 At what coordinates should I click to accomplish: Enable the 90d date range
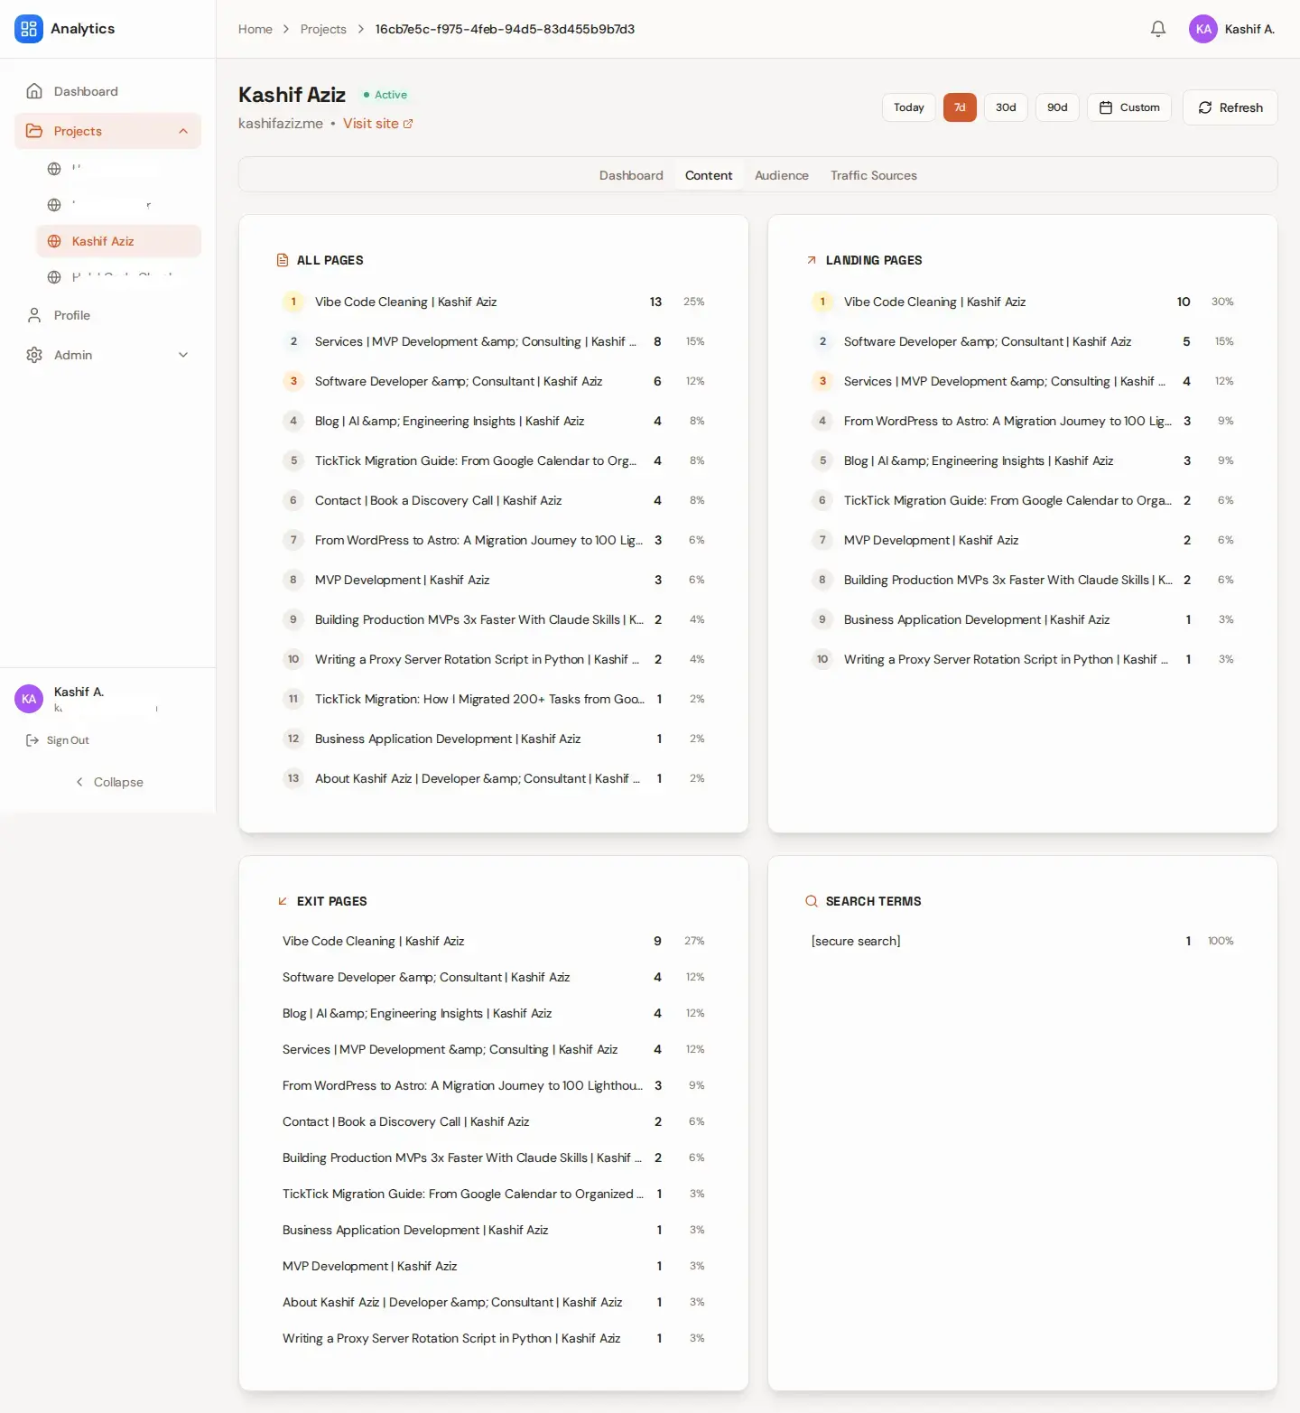[1057, 107]
